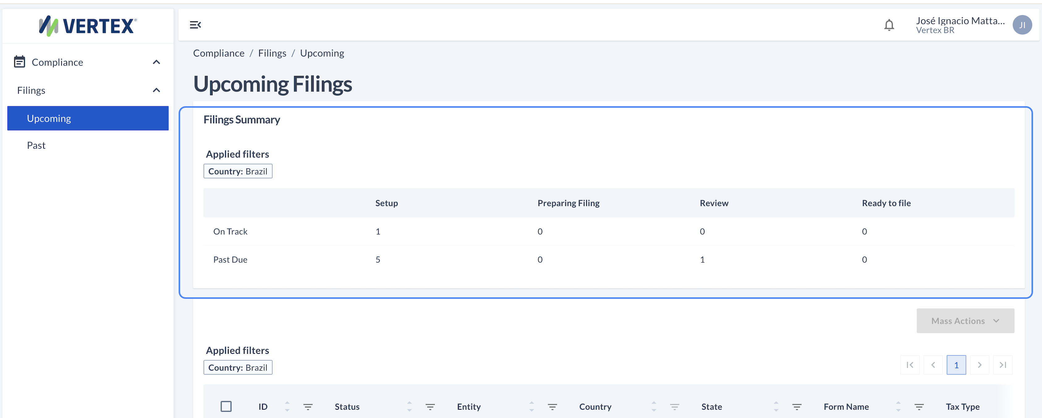
Task: Open the State column filter icon
Action: [796, 407]
